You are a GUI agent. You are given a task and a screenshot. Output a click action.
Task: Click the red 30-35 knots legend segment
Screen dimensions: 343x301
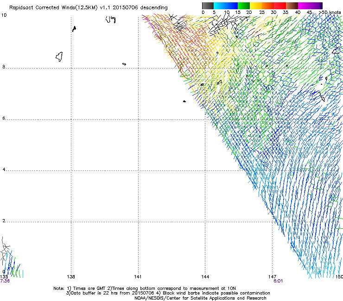pos(280,6)
